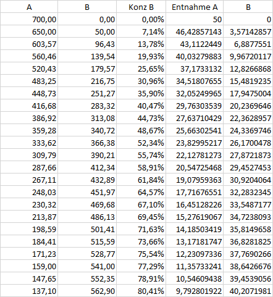Viewport: 273px width, 297px height.
Task: Click the cell with value 213,87
Action: pyautogui.click(x=29, y=217)
